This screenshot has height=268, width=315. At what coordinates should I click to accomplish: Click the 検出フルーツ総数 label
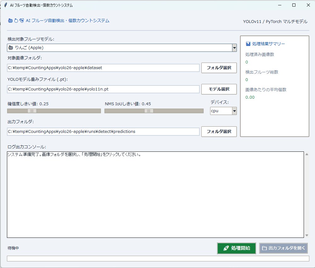click(x=262, y=72)
